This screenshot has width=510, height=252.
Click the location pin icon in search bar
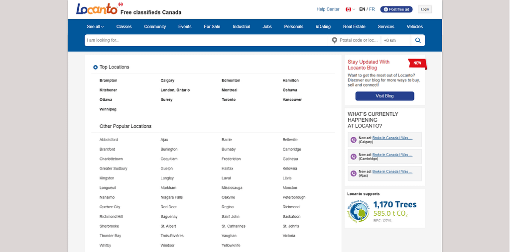[334, 40]
